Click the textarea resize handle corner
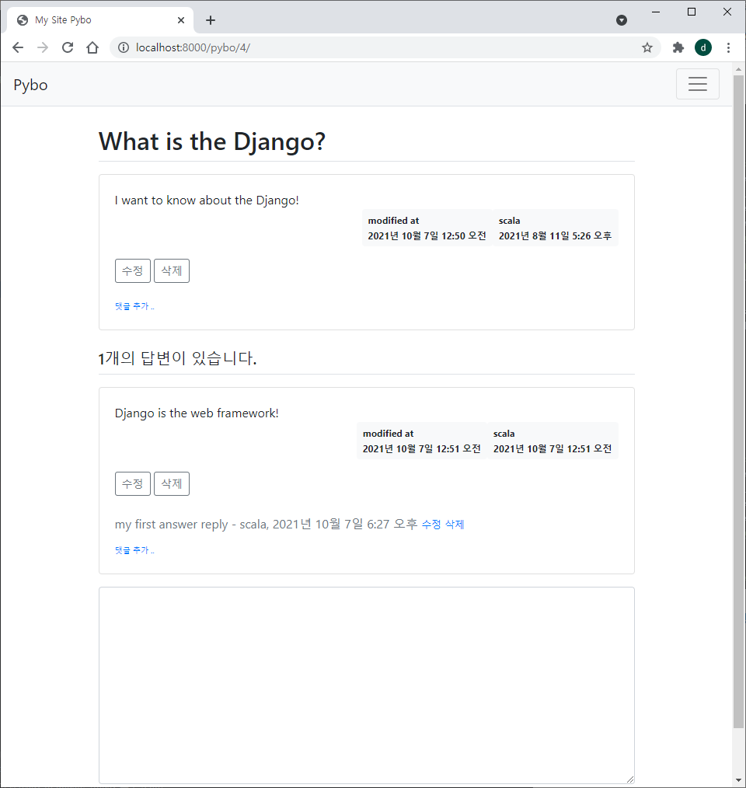746x788 pixels. 630,779
